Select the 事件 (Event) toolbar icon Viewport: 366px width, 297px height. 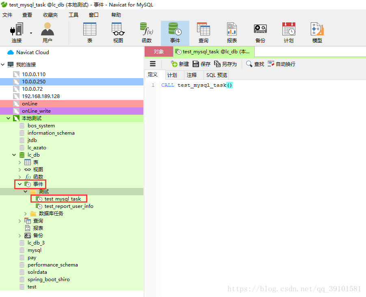175,33
